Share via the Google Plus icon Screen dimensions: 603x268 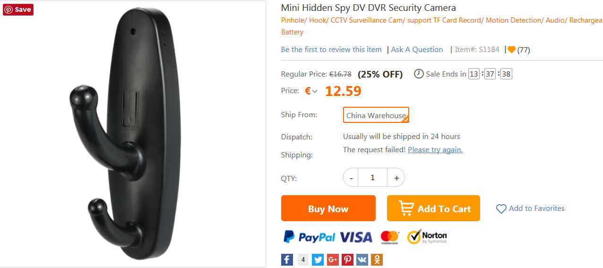[333, 259]
